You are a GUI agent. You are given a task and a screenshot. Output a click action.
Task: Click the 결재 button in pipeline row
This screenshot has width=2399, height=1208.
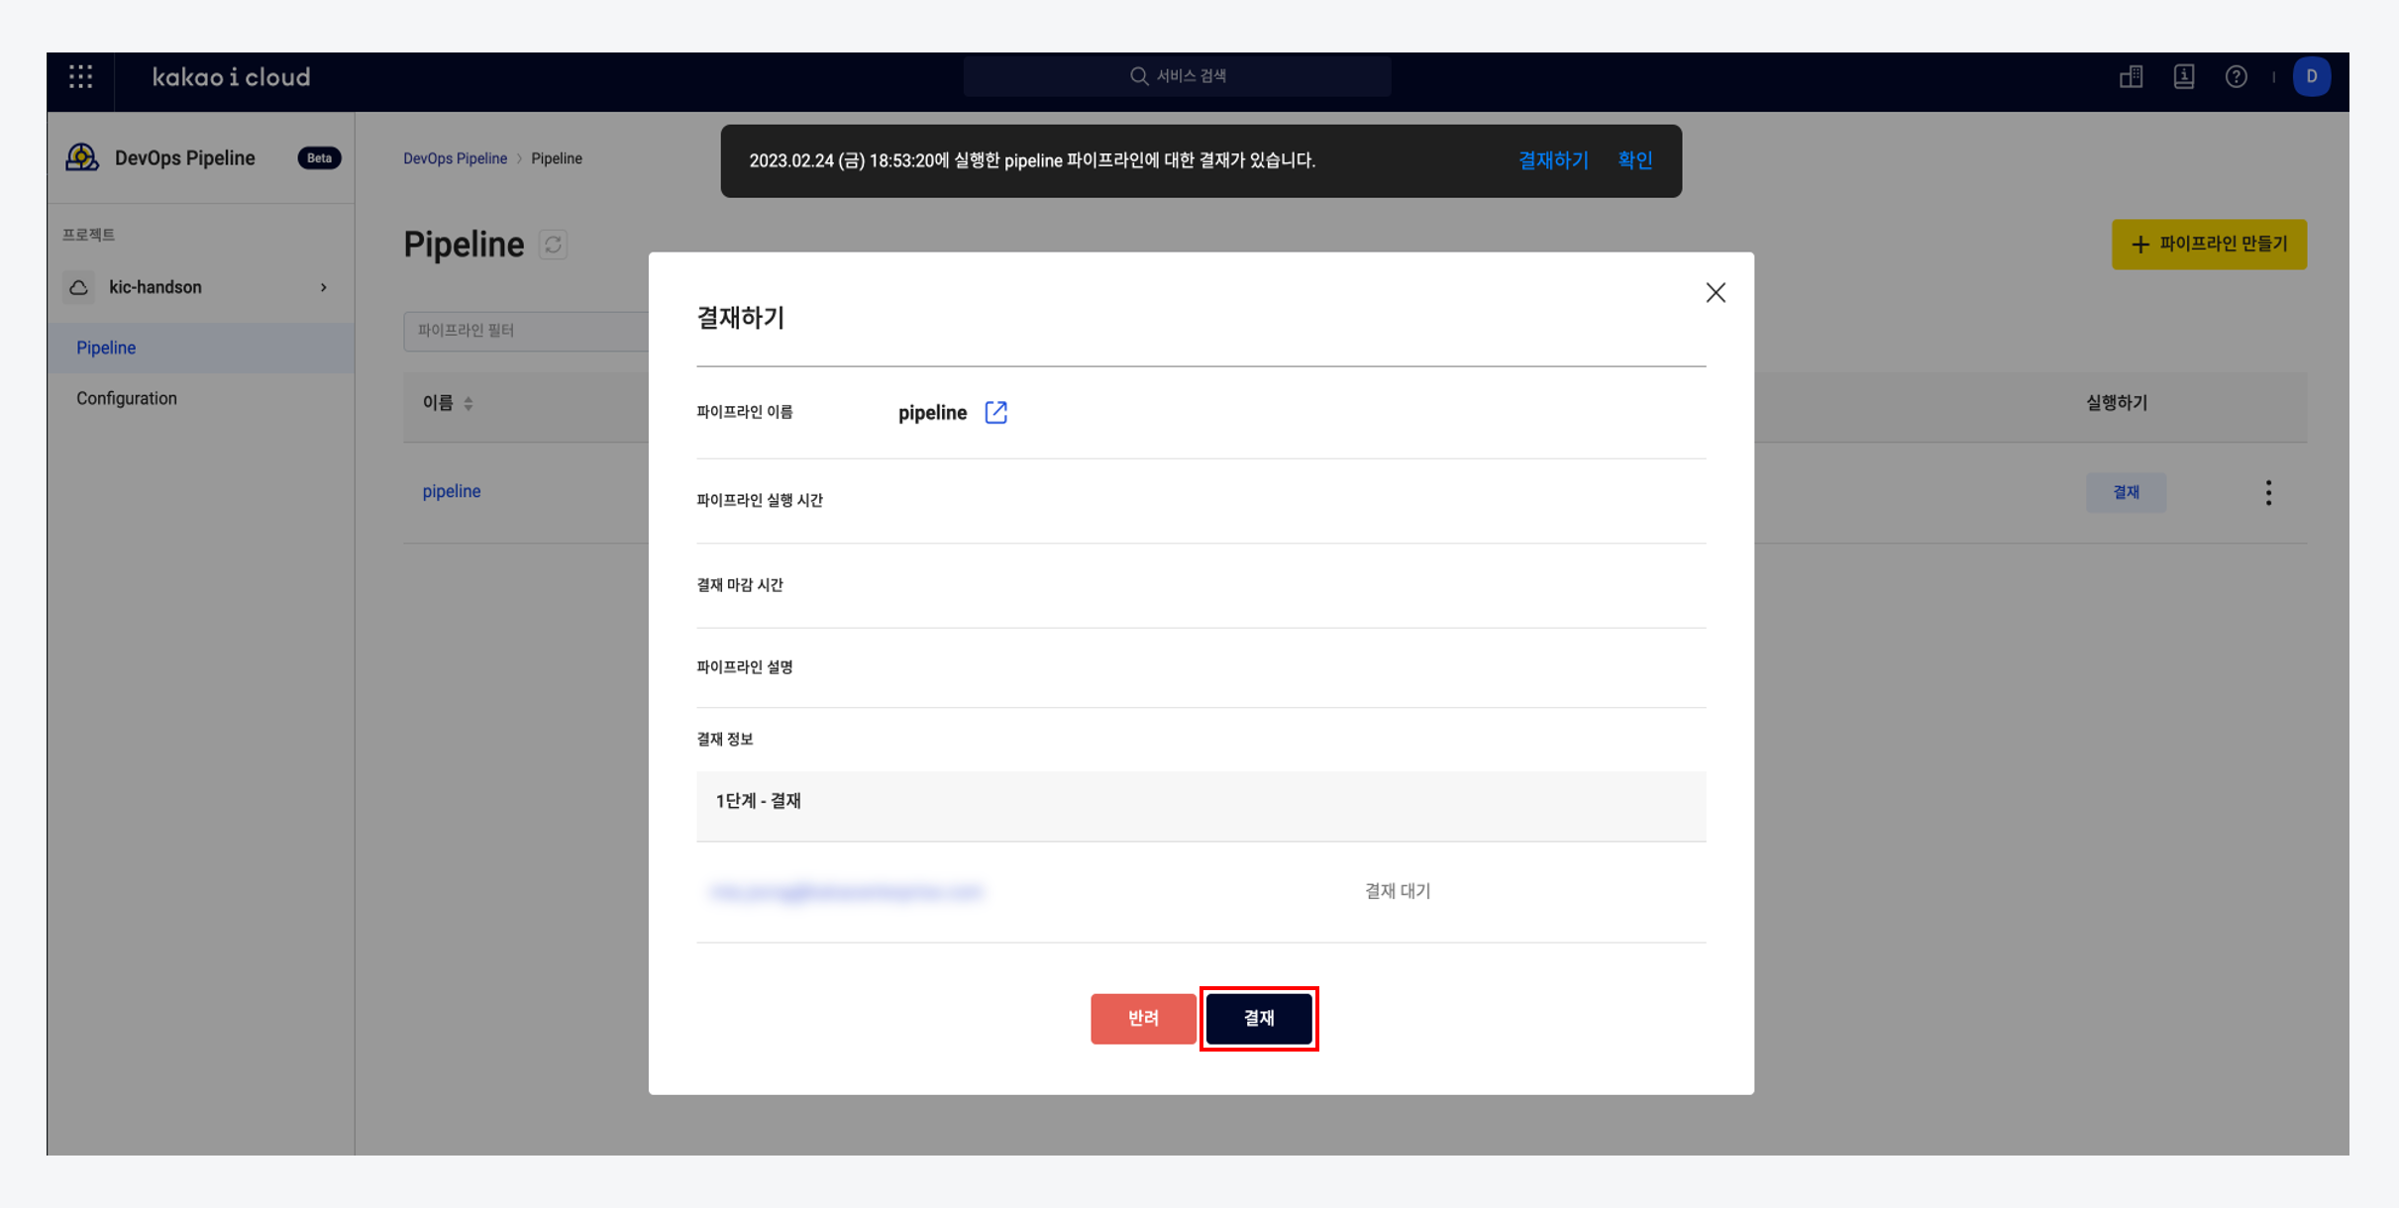coord(2126,492)
